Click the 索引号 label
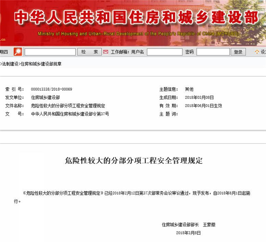Screen dimensions: 266x242 [x=15, y=89]
